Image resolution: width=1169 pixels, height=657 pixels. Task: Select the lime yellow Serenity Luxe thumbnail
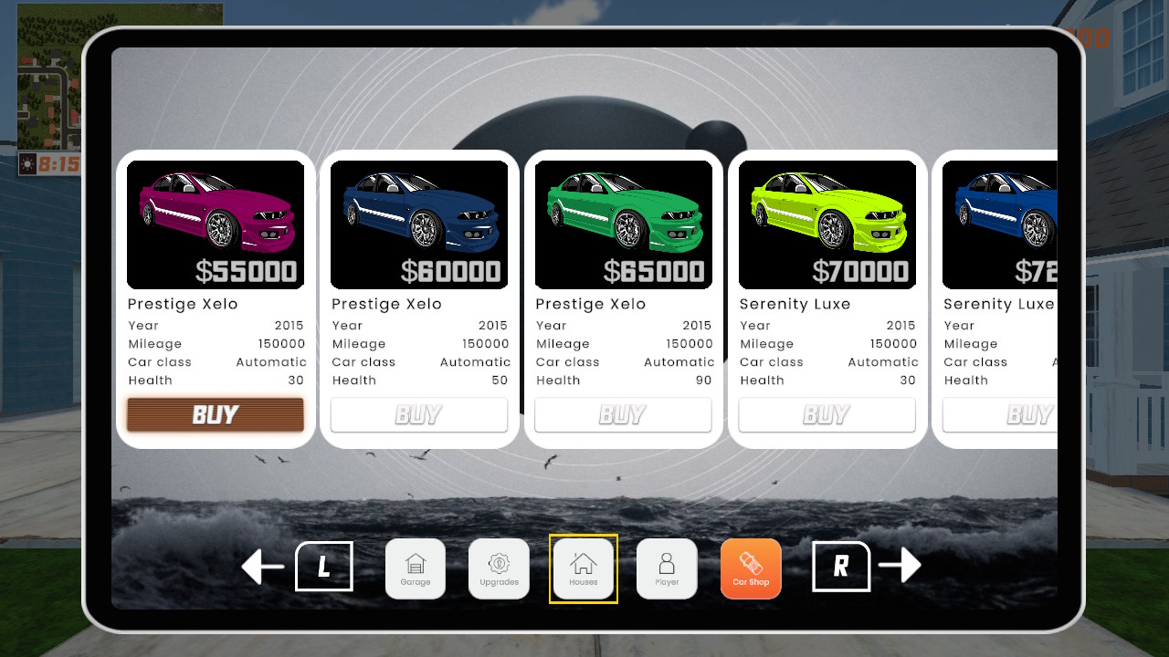(827, 224)
